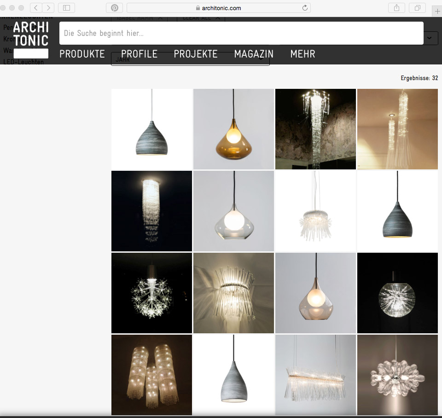Open the smoky rose glass pendant thumbnail

(316, 293)
